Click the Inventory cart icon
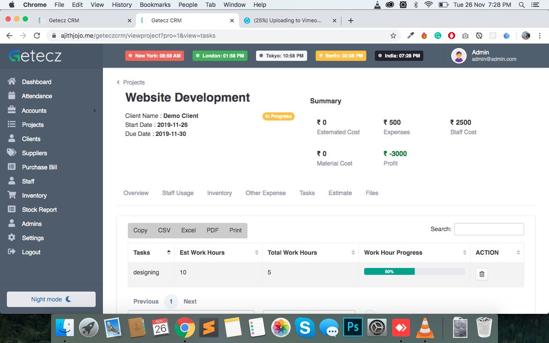Screen dimensions: 549x343 [x=12, y=196]
